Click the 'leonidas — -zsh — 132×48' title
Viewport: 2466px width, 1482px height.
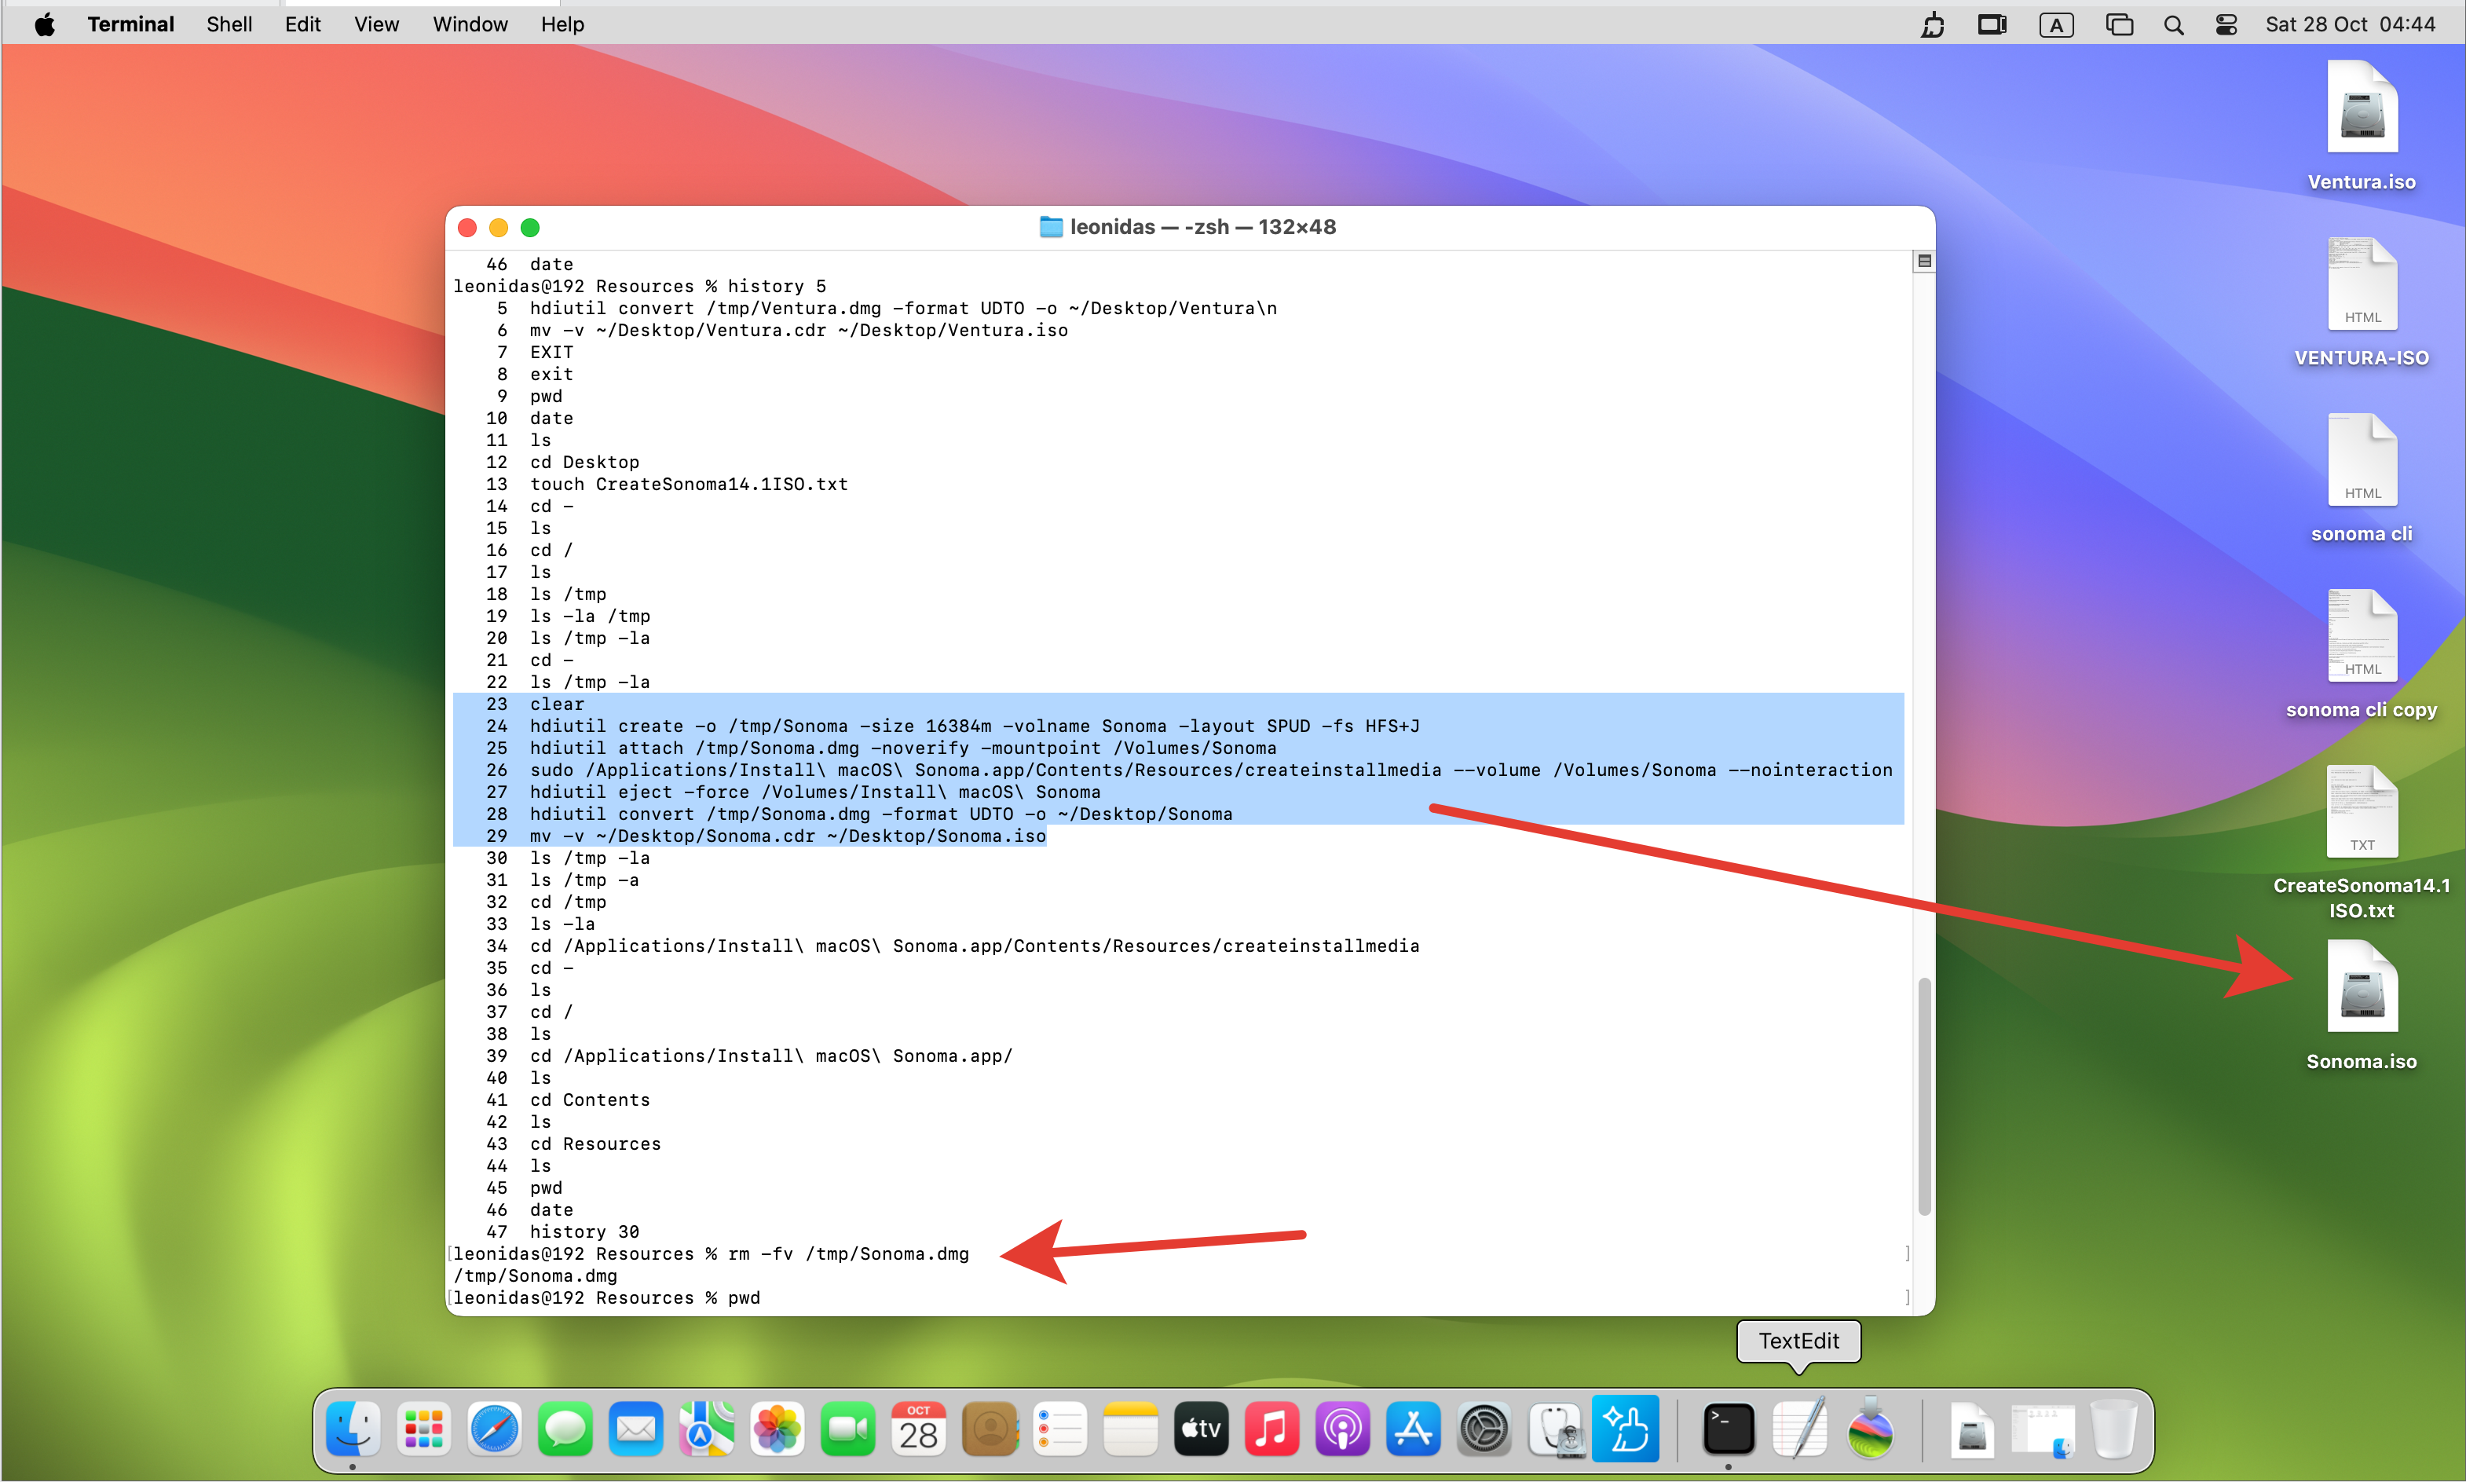coord(1202,228)
